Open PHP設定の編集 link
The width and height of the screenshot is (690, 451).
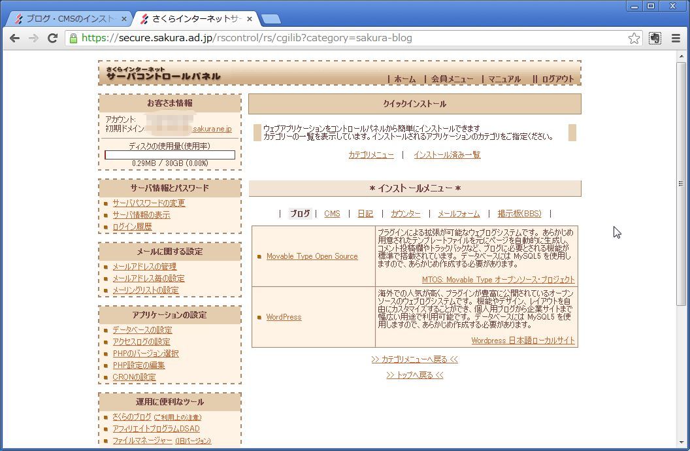[x=139, y=365]
